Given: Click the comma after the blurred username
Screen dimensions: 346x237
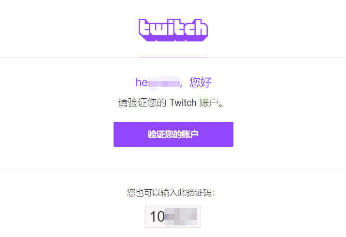Looking at the screenshot, I should [181, 85].
